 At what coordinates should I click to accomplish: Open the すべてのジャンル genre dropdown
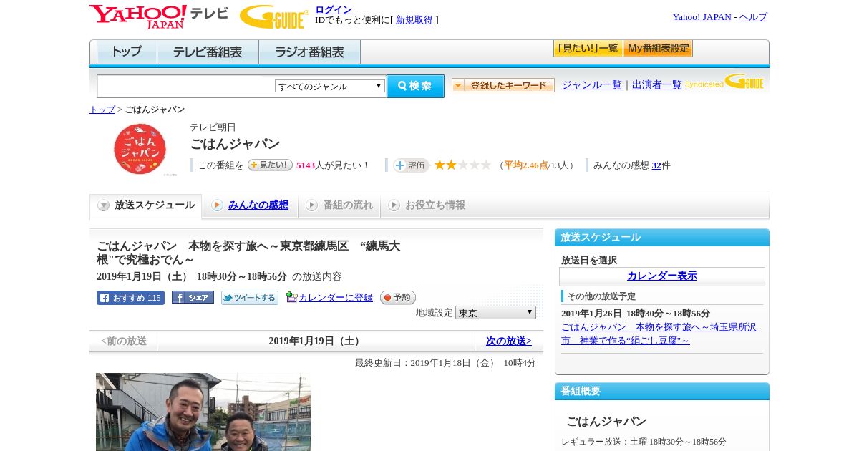[x=330, y=86]
